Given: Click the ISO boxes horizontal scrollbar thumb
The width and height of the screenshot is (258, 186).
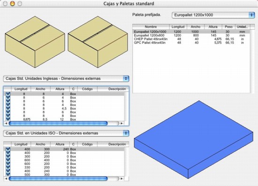Looking at the screenshot, I should (58, 178).
